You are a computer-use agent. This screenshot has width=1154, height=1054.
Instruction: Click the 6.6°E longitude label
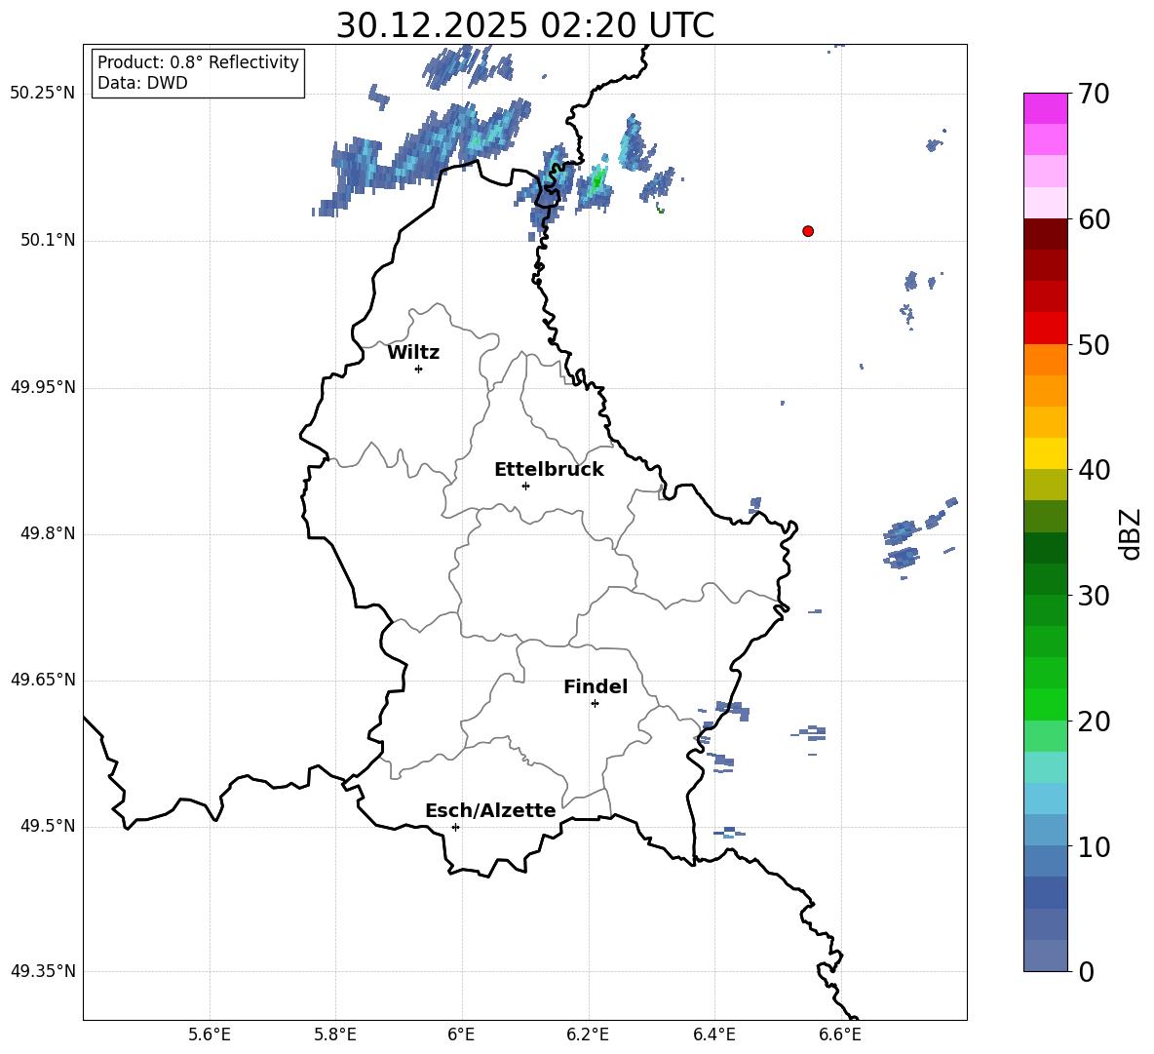(840, 1034)
